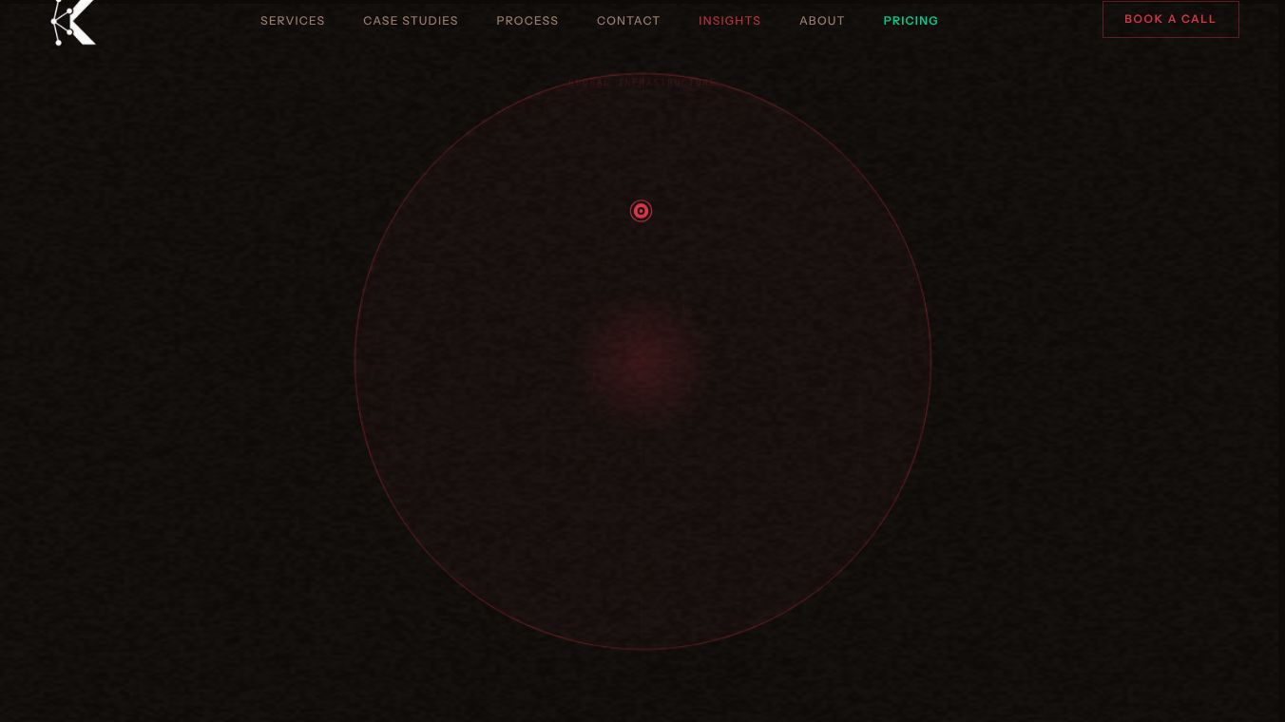Viewport: 1285px width, 722px height.
Task: Open the Contact navigation link
Action: pyautogui.click(x=628, y=20)
